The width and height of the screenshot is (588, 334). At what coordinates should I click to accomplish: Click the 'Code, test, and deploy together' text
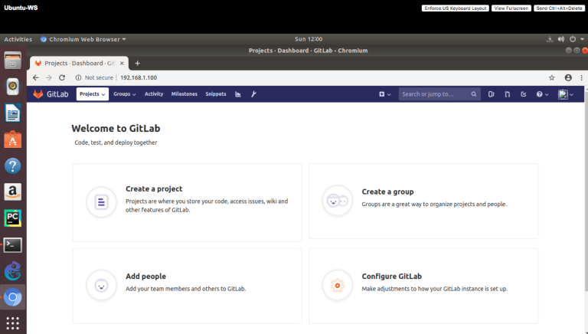click(x=116, y=142)
